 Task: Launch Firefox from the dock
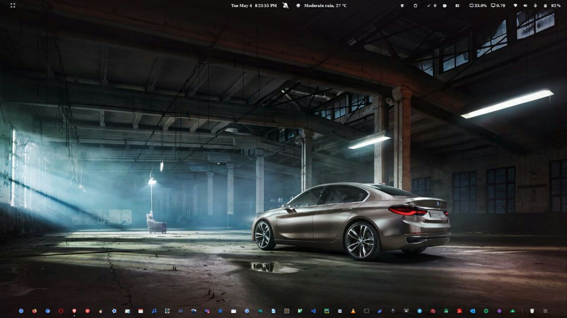(x=35, y=311)
